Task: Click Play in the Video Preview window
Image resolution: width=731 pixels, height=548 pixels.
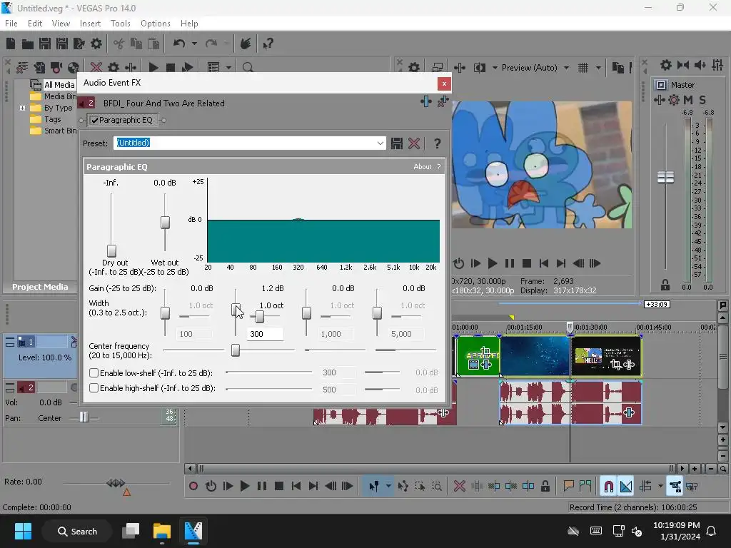Action: point(493,264)
